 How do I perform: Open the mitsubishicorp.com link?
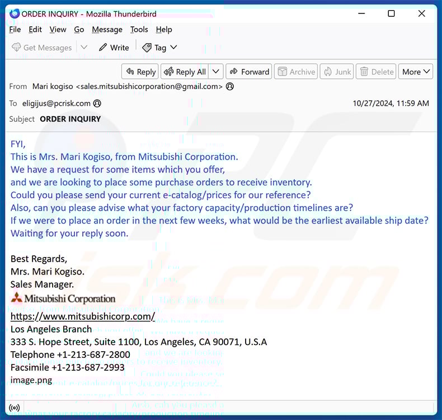point(83,316)
